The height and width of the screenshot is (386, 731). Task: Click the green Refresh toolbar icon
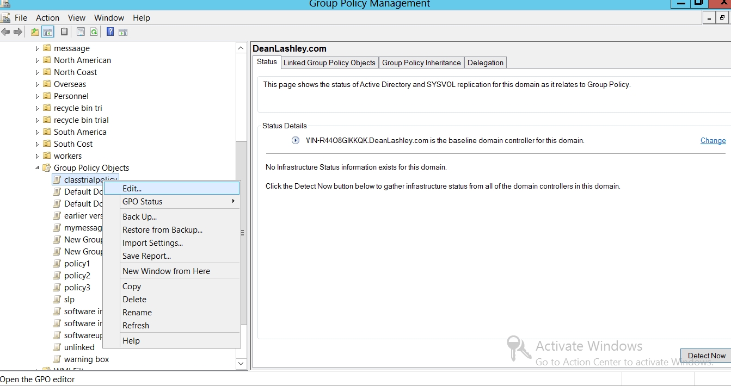click(x=94, y=32)
